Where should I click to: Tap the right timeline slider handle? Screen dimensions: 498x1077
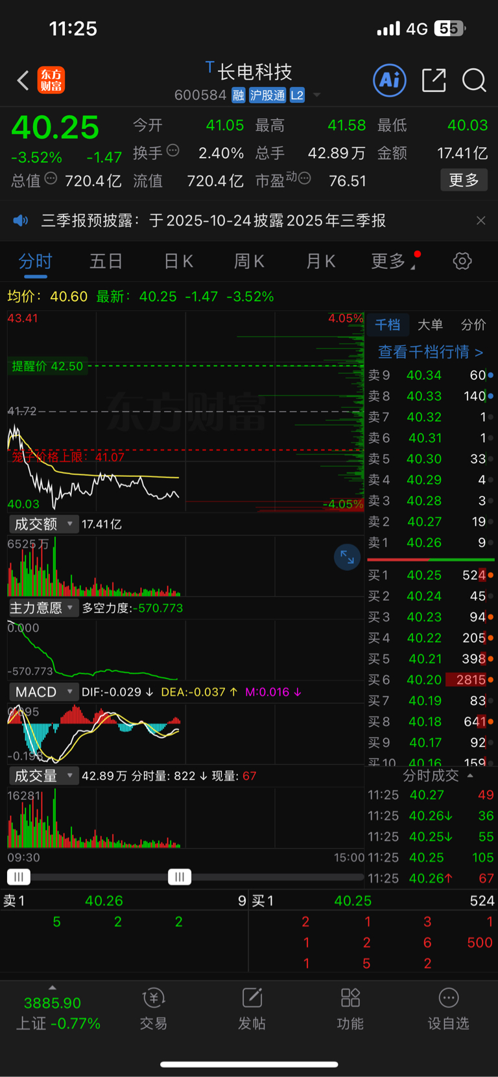click(180, 877)
